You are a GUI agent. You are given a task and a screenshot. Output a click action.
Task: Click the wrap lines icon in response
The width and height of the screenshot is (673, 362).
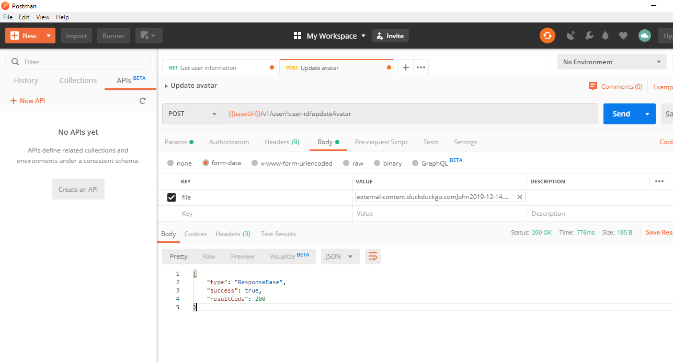click(373, 256)
